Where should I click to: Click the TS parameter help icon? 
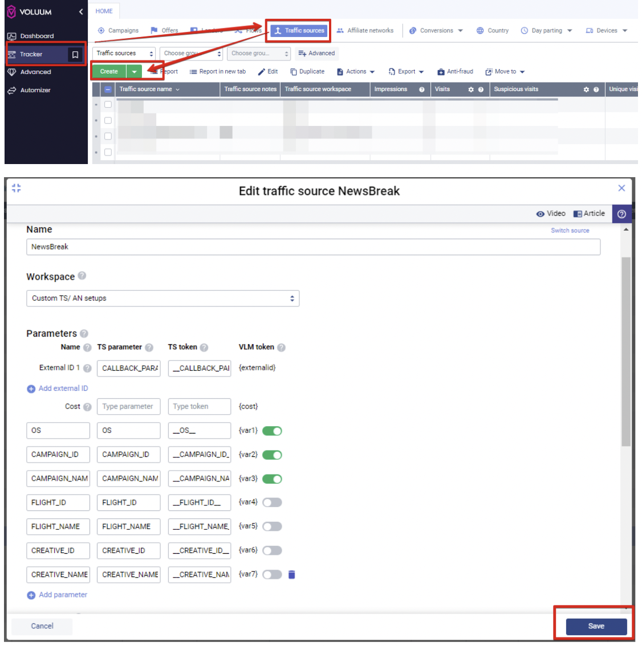[x=149, y=347]
